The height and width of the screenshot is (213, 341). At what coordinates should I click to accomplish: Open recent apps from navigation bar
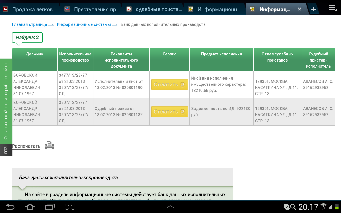tap(50, 207)
